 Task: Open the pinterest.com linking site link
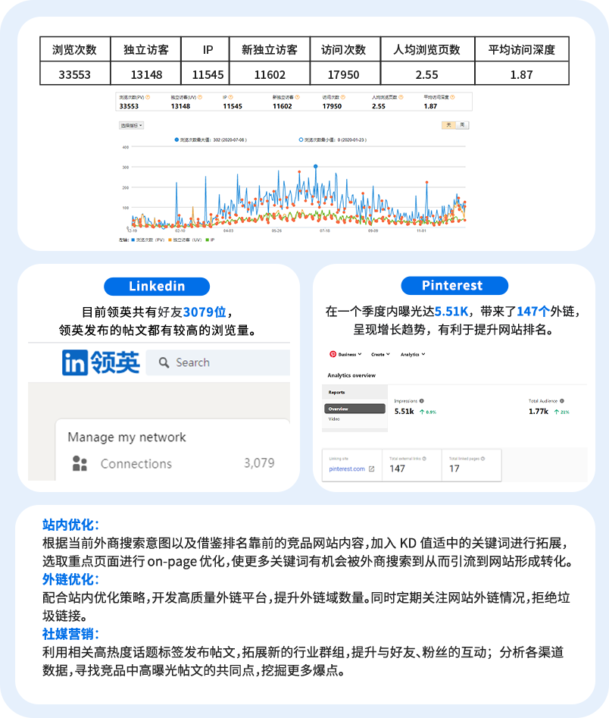[x=347, y=469]
